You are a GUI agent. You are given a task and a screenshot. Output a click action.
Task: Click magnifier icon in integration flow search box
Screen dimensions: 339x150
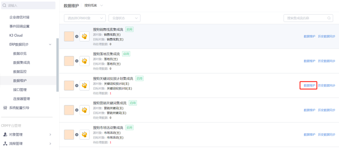point(329,18)
